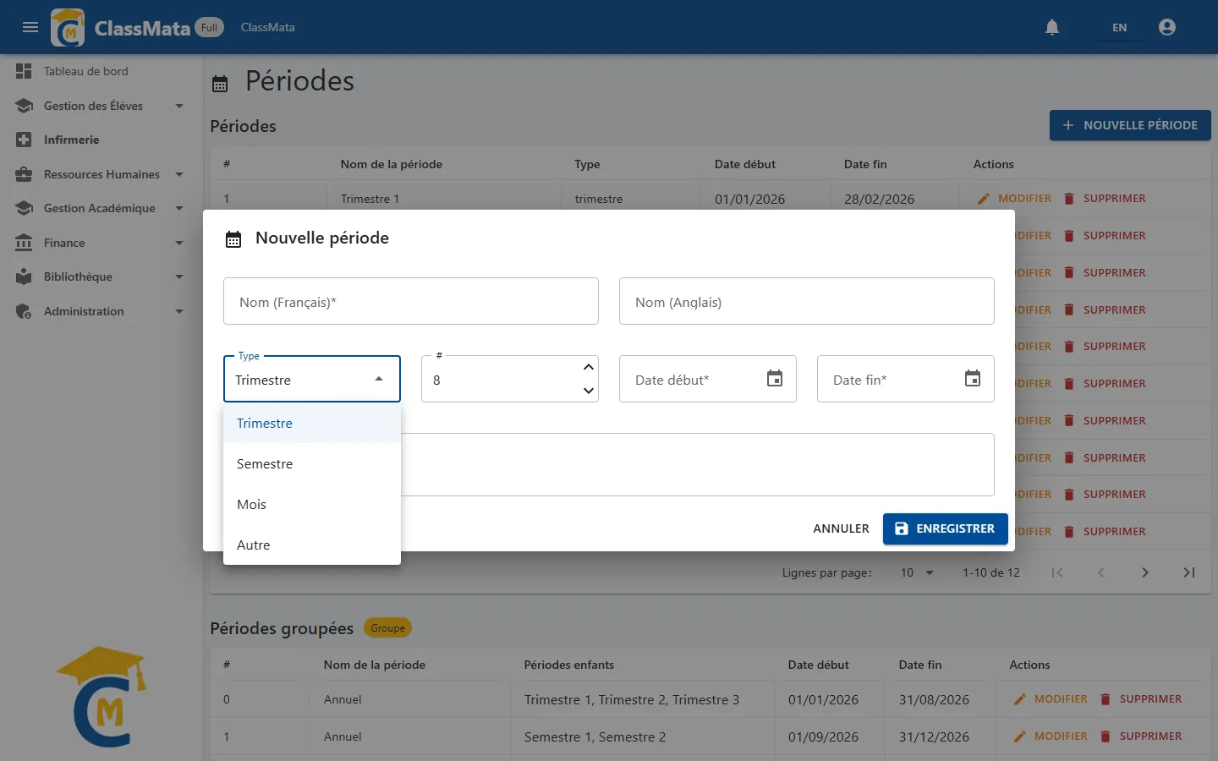This screenshot has width=1218, height=761.
Task: Jump to last page of periods
Action: tap(1189, 572)
